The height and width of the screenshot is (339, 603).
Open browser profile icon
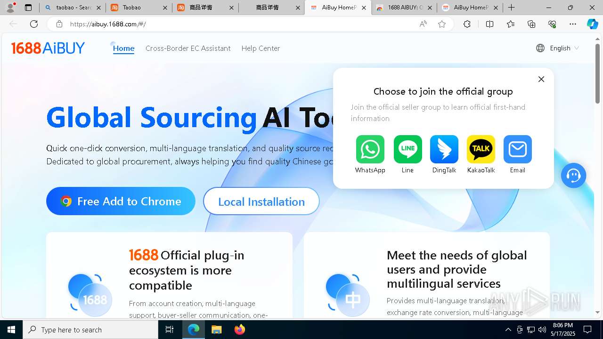coord(10,8)
